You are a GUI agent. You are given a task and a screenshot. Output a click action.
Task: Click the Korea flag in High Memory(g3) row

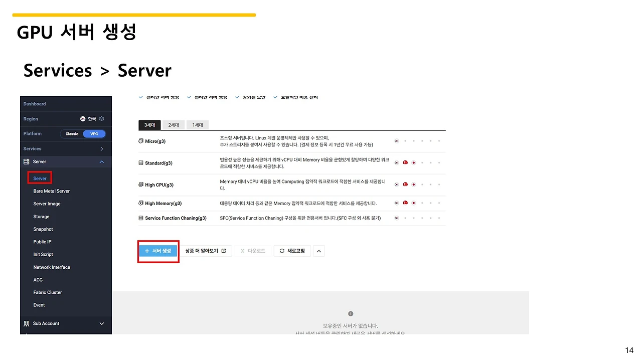pos(397,203)
